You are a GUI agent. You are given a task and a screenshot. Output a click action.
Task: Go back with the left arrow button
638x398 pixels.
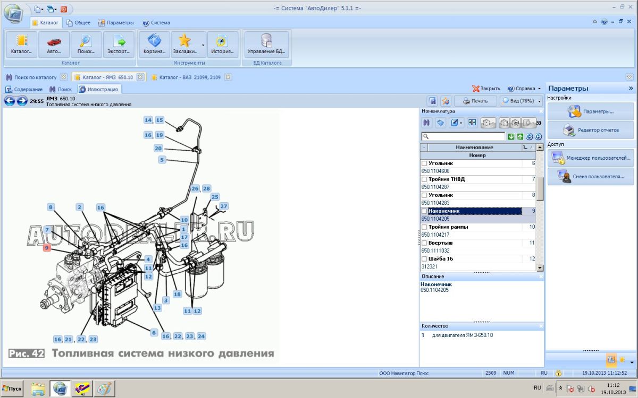10,101
